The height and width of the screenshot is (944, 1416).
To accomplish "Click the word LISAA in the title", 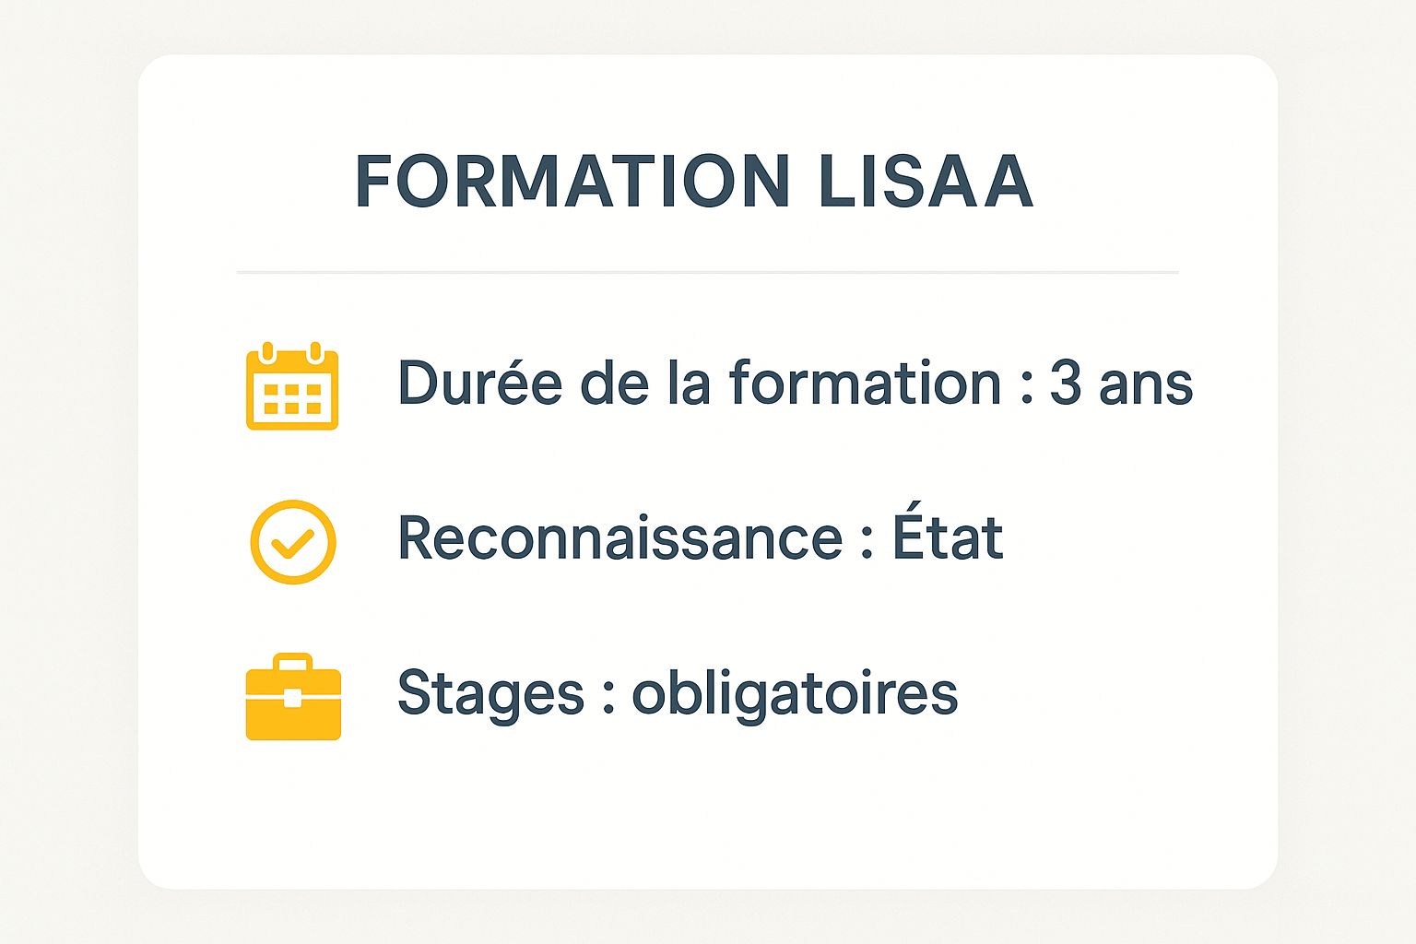I will click(x=925, y=181).
